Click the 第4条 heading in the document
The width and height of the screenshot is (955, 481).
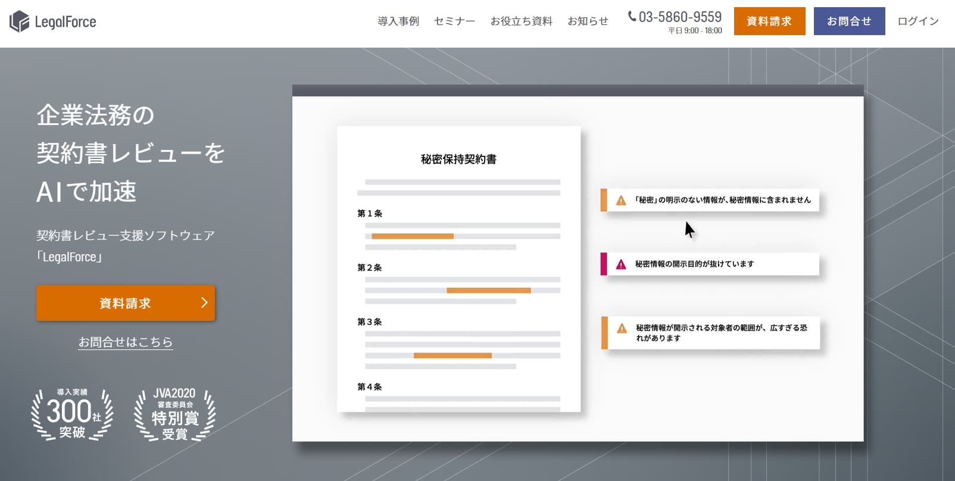coord(370,386)
